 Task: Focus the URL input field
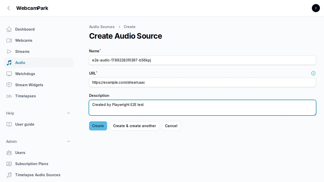202,82
